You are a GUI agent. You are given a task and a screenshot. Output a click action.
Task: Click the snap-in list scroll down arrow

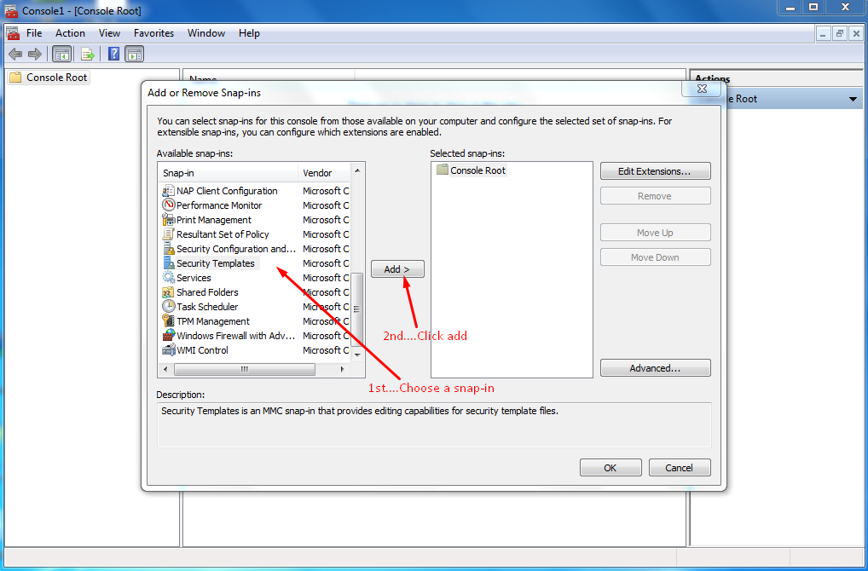click(357, 355)
